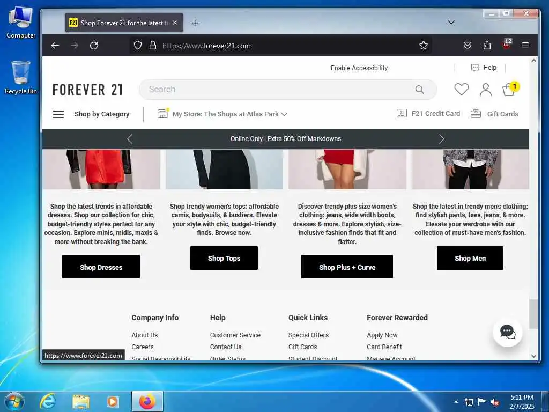
Task: Go back with the browser back arrow
Action: pyautogui.click(x=55, y=46)
